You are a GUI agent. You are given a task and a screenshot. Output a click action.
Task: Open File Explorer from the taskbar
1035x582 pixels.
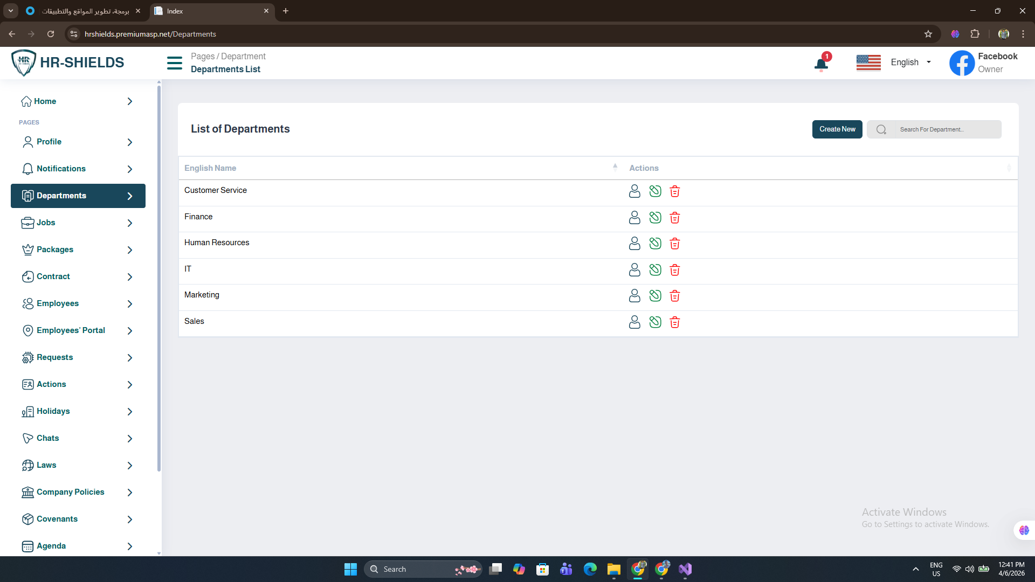613,569
